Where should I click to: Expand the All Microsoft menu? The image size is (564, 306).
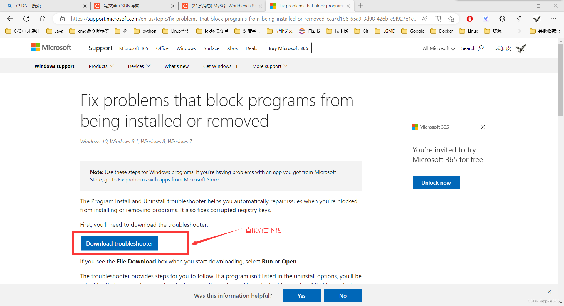(439, 48)
